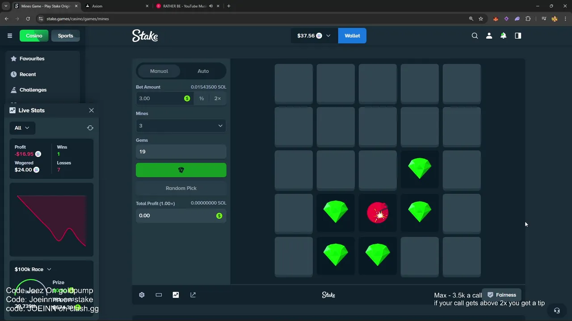Open the live support headset icon
The image size is (572, 321).
(x=557, y=311)
